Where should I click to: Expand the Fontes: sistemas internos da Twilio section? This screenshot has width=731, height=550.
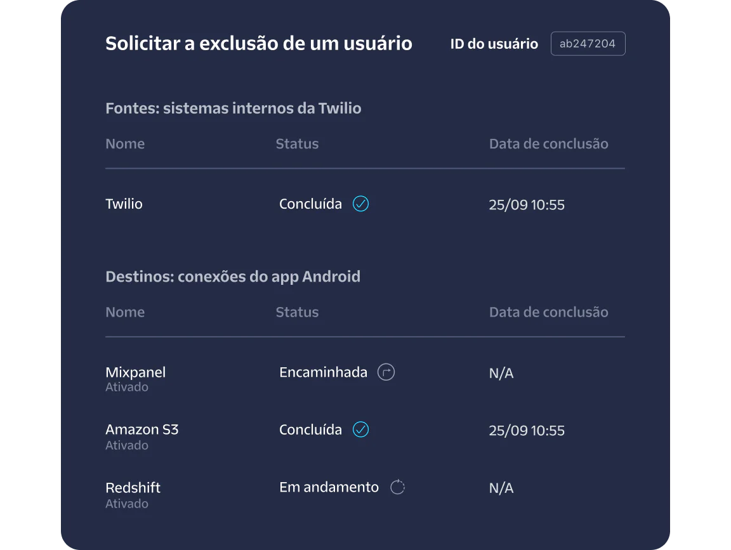pyautogui.click(x=233, y=108)
